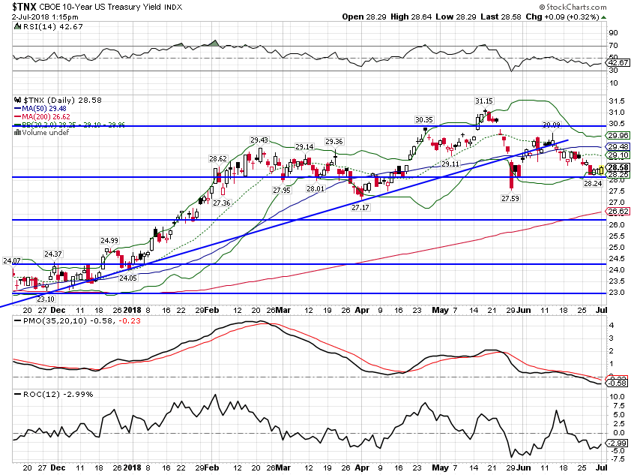The width and height of the screenshot is (637, 475).
Task: Click the 27.59 low price label
Action: point(510,198)
